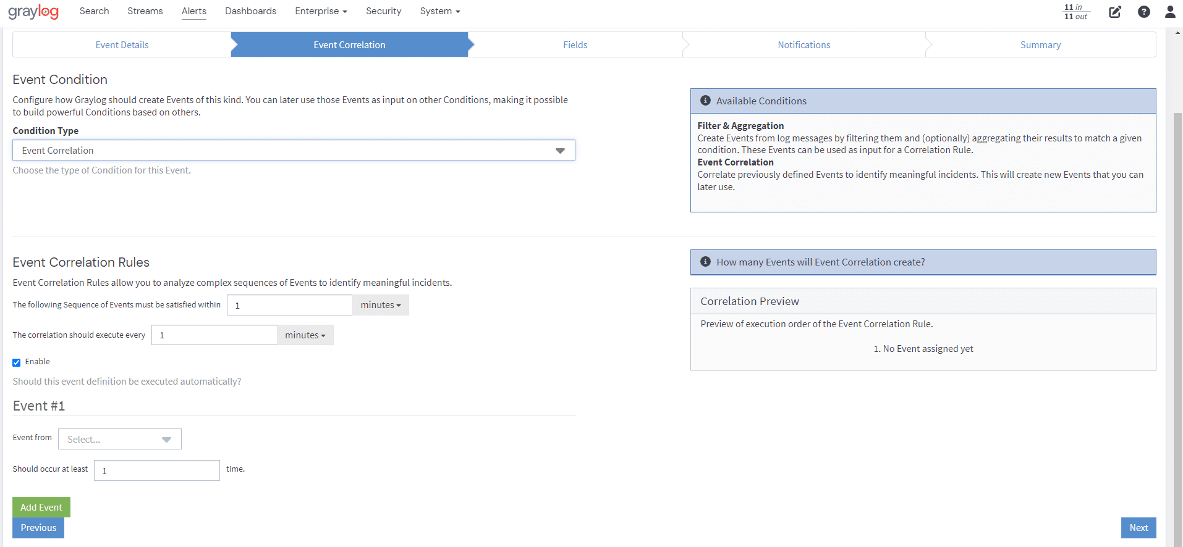Change sequence time unit minutes dropdown
Image resolution: width=1183 pixels, height=547 pixels.
point(380,305)
